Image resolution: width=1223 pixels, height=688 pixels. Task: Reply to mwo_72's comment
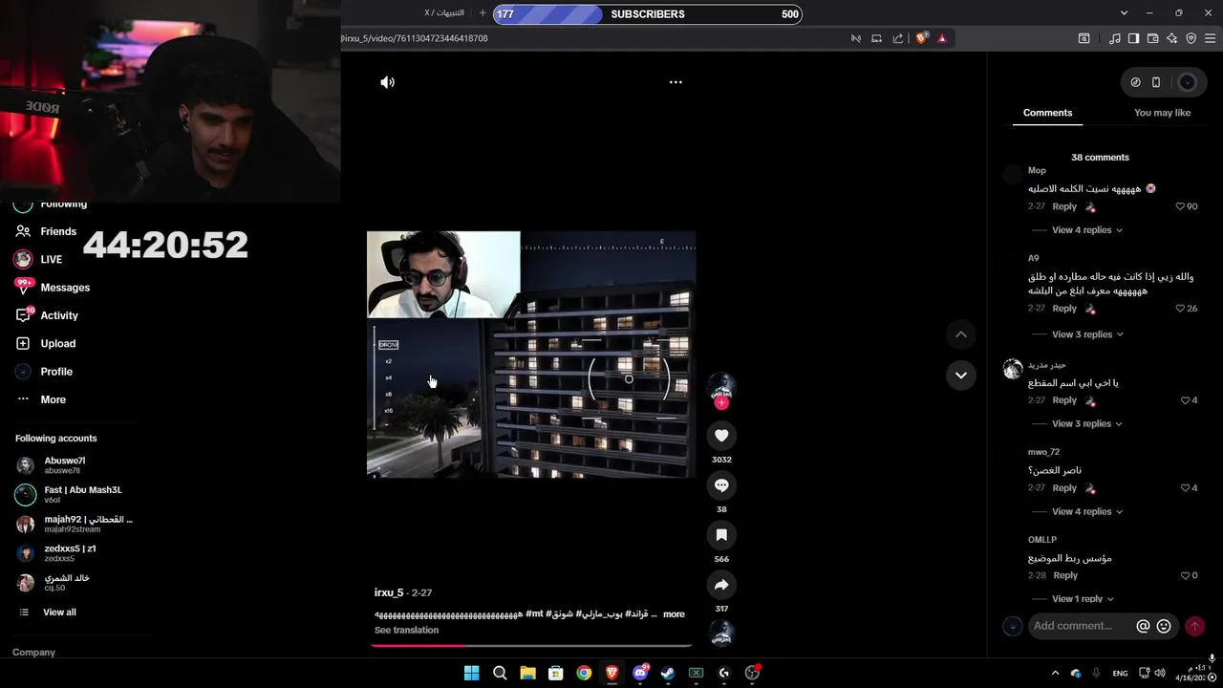click(x=1064, y=488)
